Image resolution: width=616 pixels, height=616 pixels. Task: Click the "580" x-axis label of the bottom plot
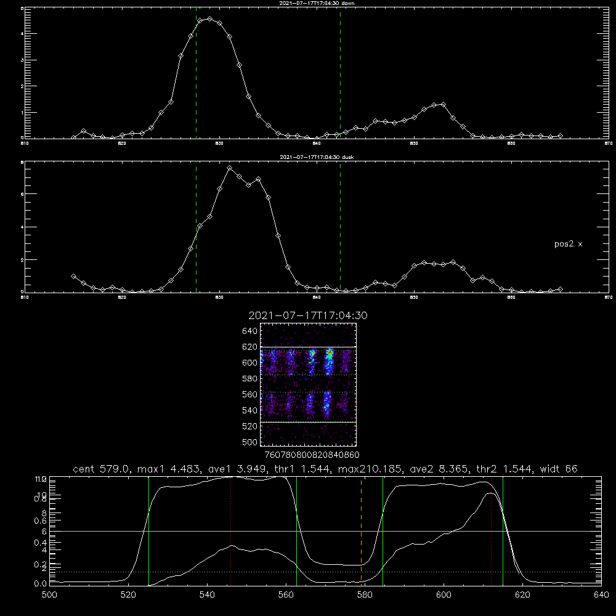point(365,595)
